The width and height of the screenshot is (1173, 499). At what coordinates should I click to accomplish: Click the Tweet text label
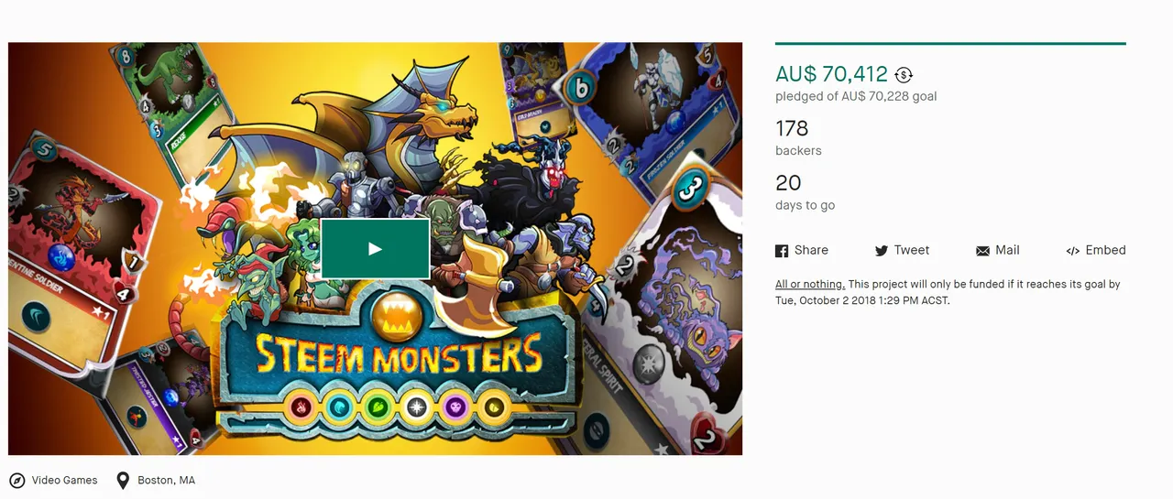point(912,250)
